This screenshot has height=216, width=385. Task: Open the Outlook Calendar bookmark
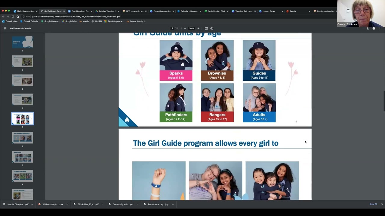pos(29,21)
